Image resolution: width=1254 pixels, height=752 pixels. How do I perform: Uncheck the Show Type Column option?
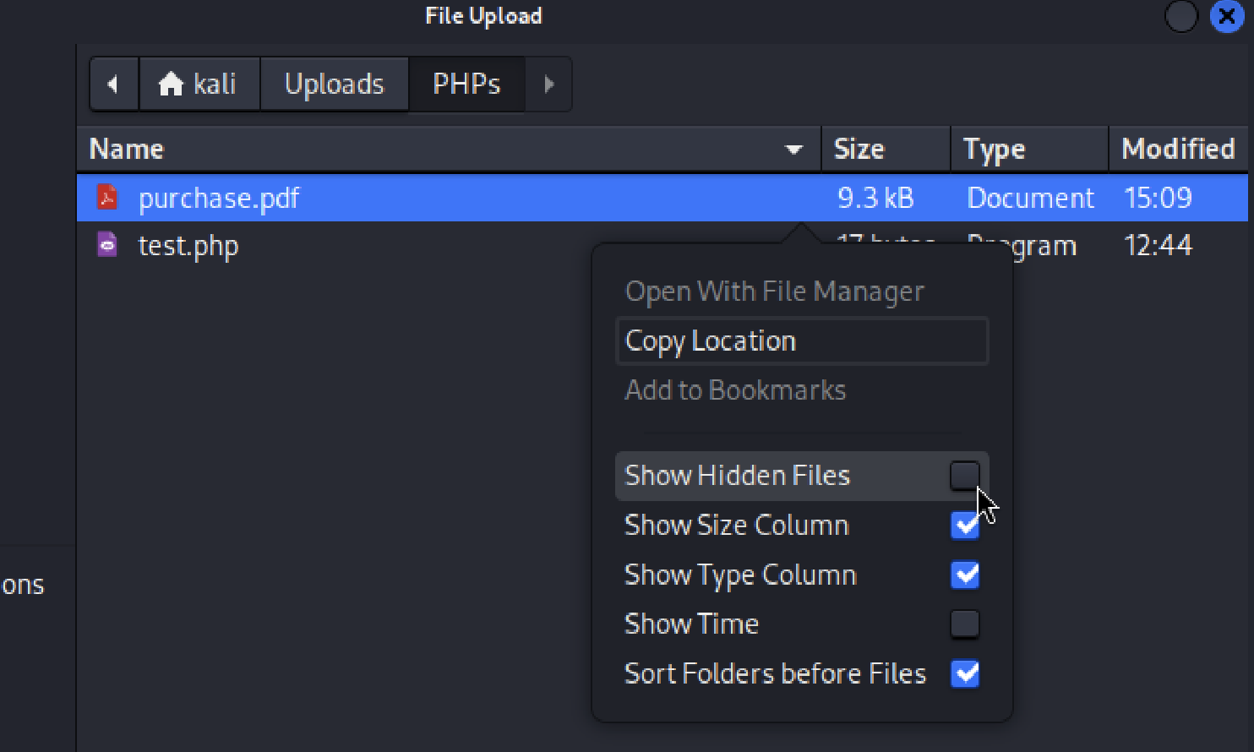pyautogui.click(x=964, y=575)
